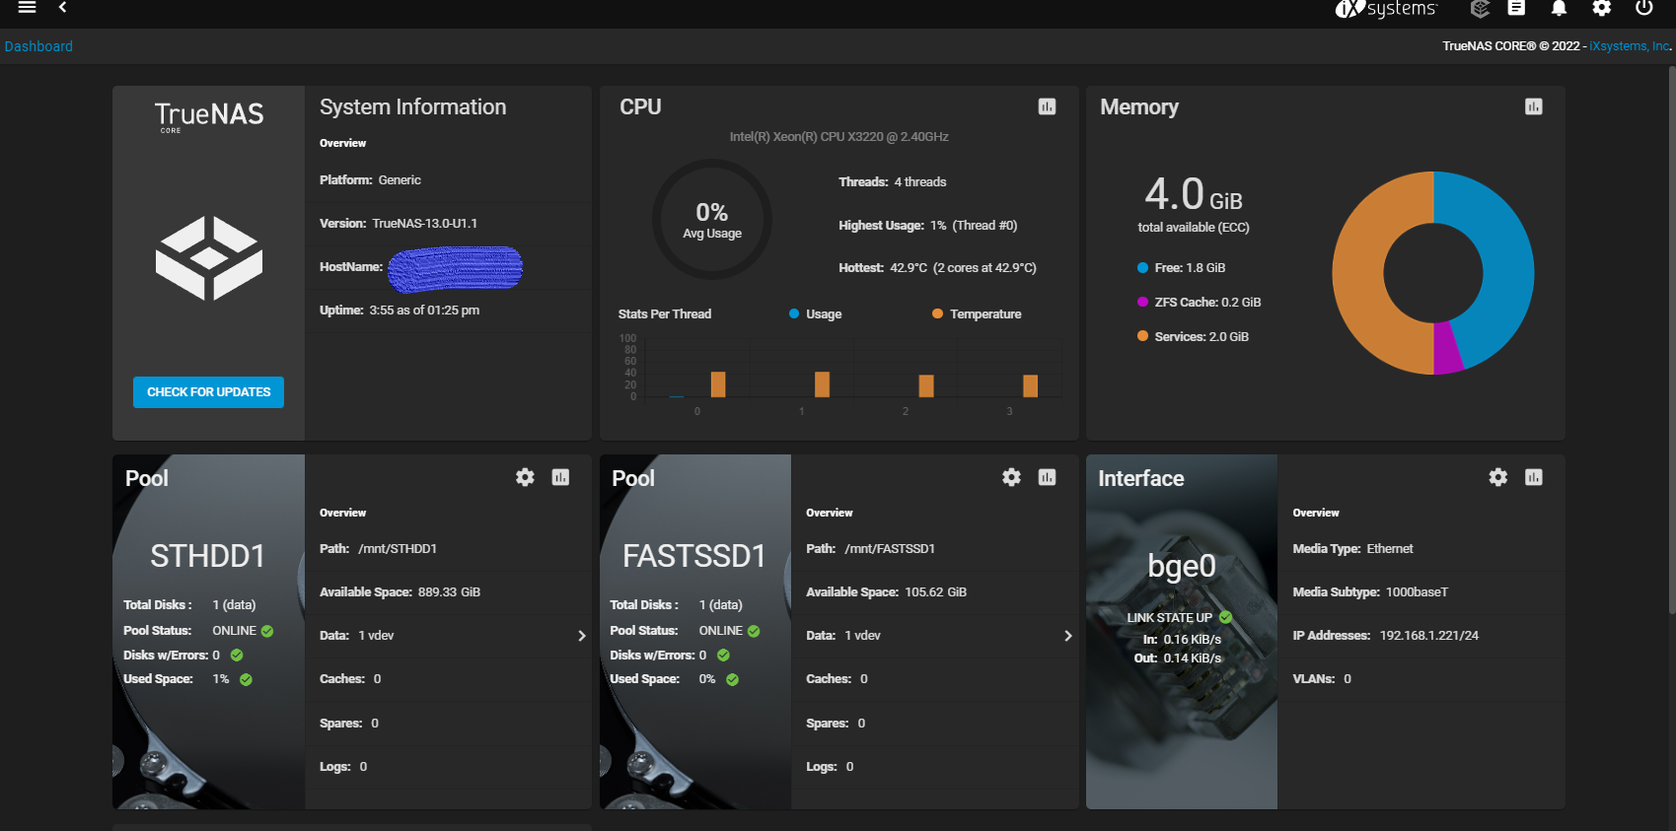1676x831 pixels.
Task: Click IP address 192.168.1.221/24
Action: point(1428,636)
